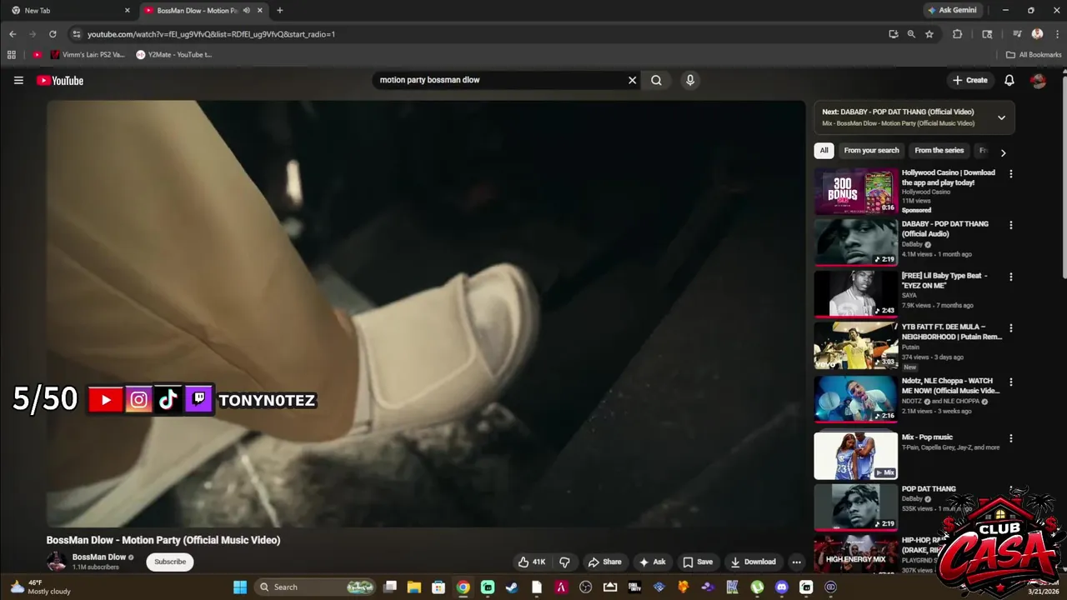
Task: Open the All Bookmarks folder
Action: [1034, 55]
